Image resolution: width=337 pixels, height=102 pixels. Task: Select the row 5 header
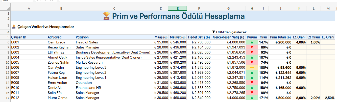coord(8,37)
